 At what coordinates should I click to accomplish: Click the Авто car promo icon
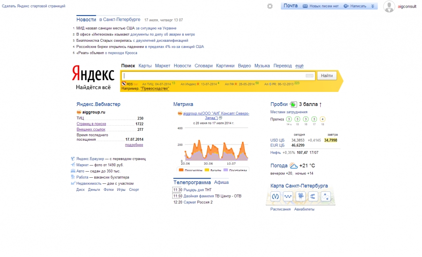(73, 171)
